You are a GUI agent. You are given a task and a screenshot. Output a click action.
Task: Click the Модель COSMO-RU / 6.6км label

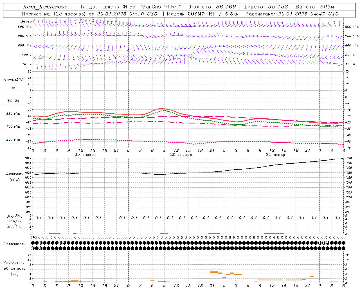[203, 14]
